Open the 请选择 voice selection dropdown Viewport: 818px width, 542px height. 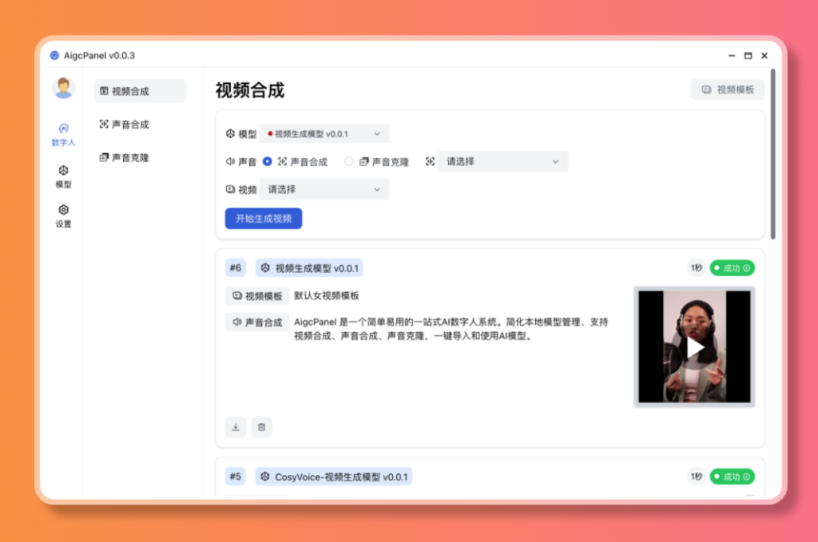[502, 161]
